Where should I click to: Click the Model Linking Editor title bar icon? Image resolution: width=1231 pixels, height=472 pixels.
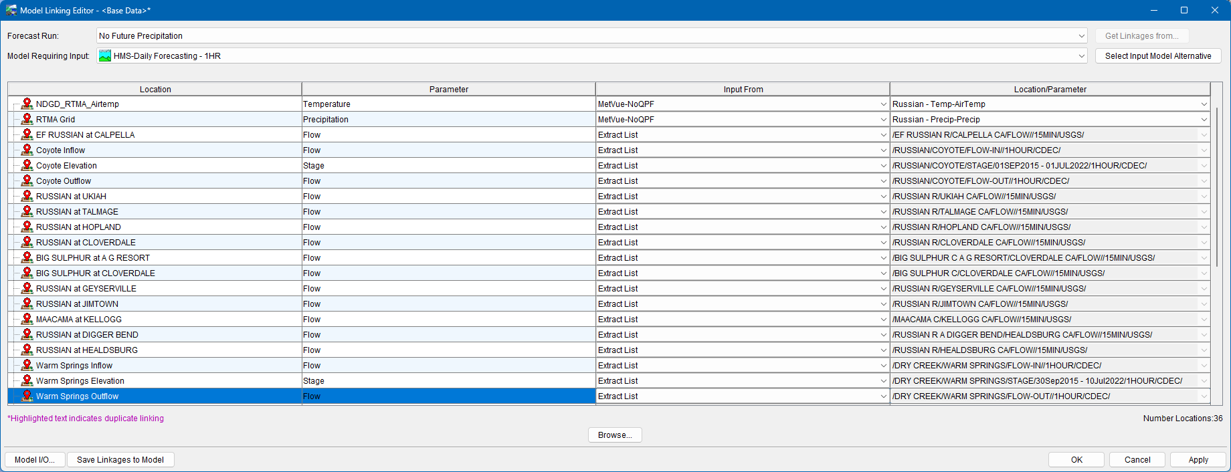click(11, 10)
